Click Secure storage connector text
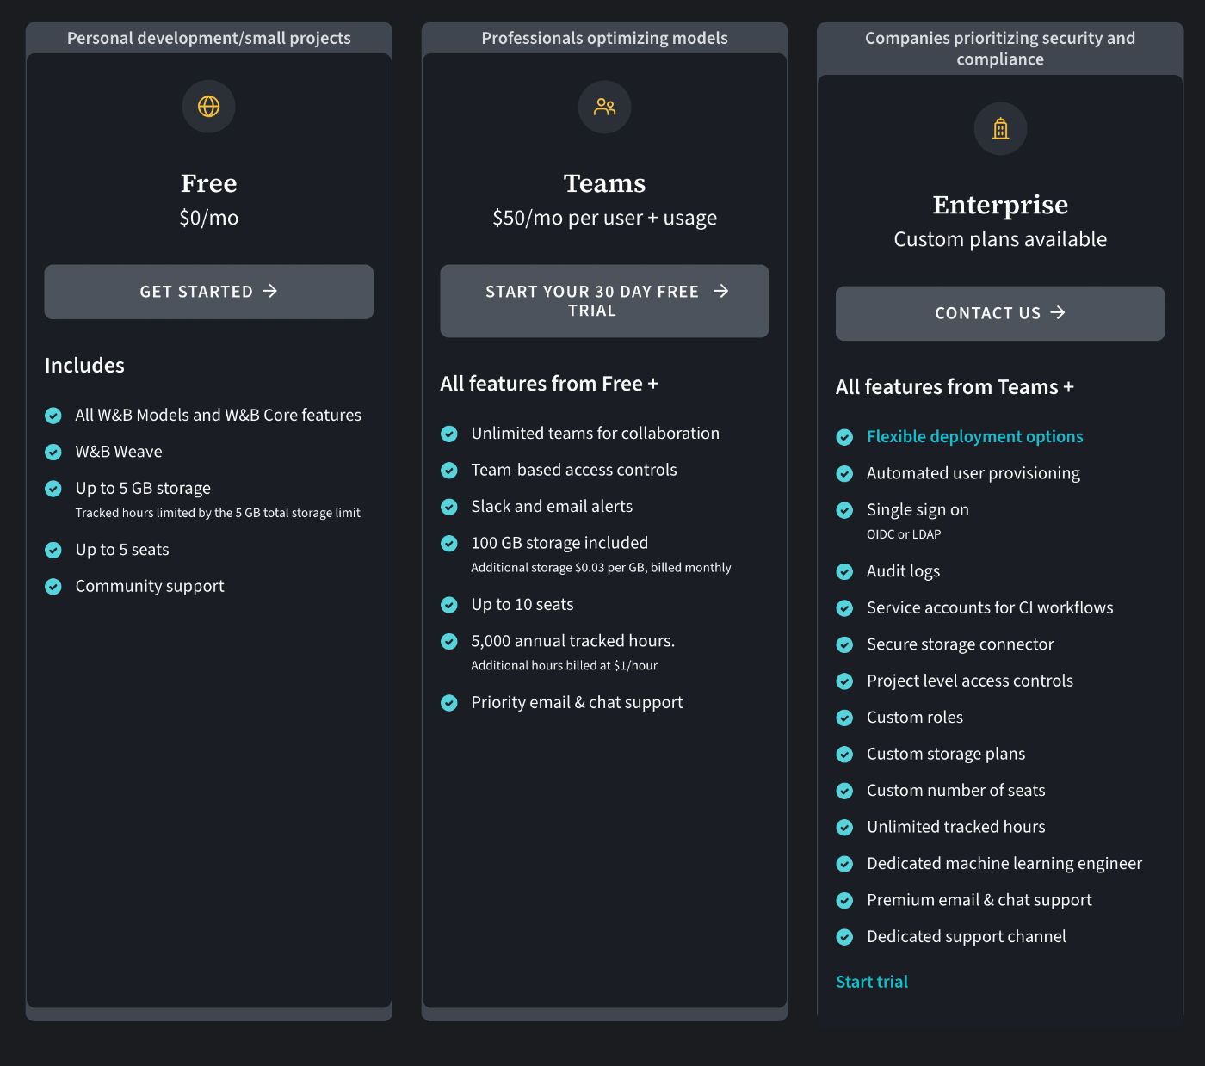 pos(960,644)
